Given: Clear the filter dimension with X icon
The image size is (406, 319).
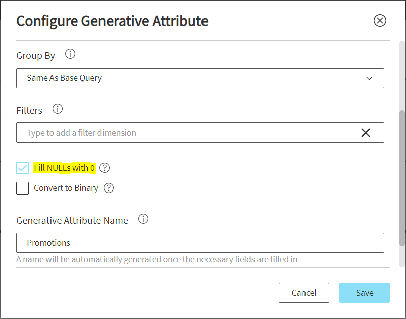Looking at the screenshot, I should 366,133.
